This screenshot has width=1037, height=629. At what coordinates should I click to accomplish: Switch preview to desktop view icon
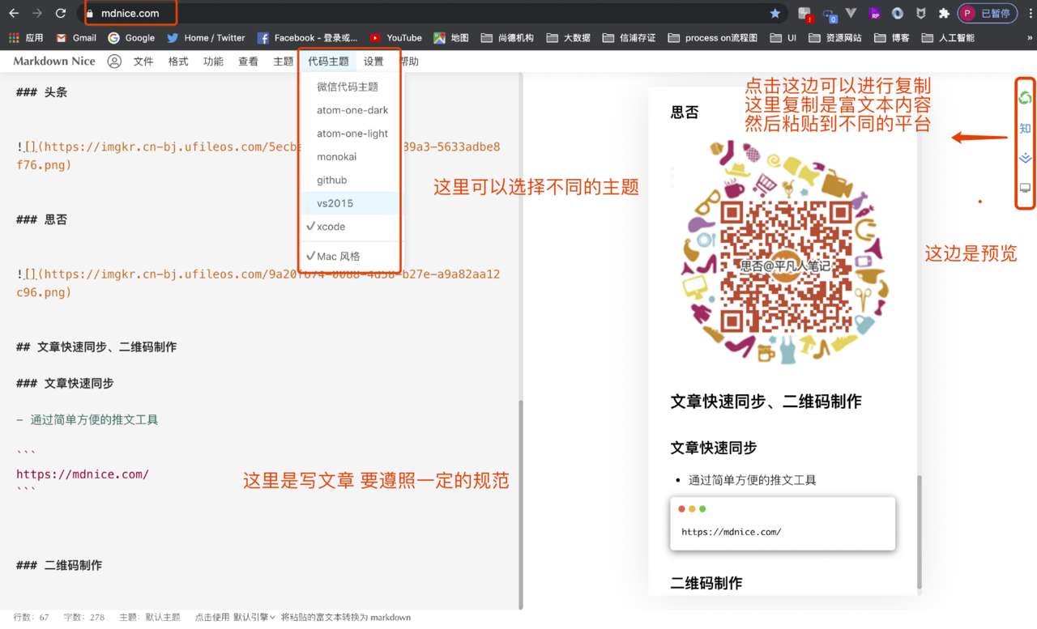tap(1025, 189)
